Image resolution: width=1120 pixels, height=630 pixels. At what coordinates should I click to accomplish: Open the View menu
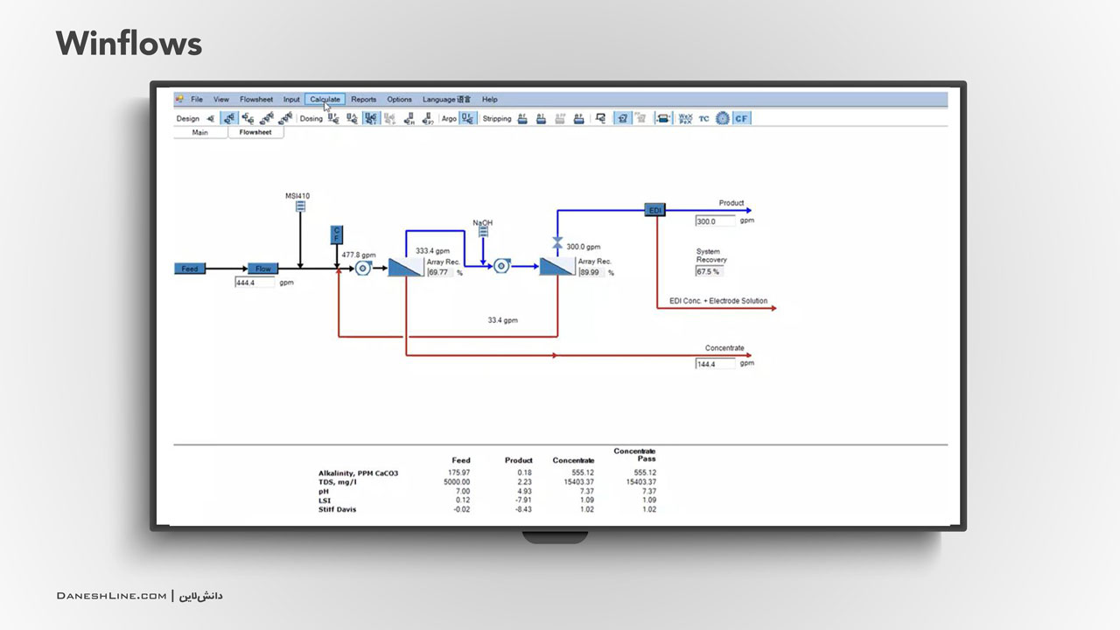coord(221,100)
